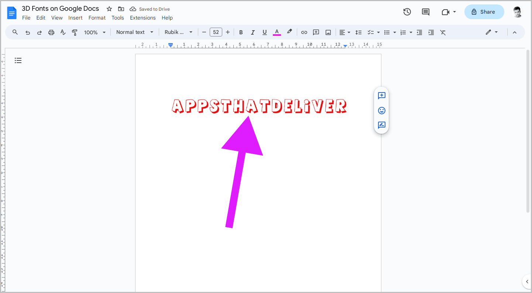Expand bulleted list options arrow
This screenshot has height=293, width=532.
395,32
